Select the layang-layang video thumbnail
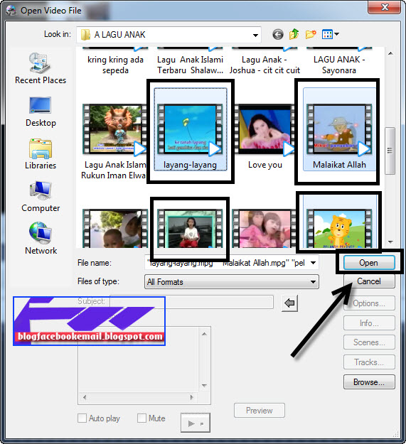Viewport: 406px width, 444px height. coord(190,129)
